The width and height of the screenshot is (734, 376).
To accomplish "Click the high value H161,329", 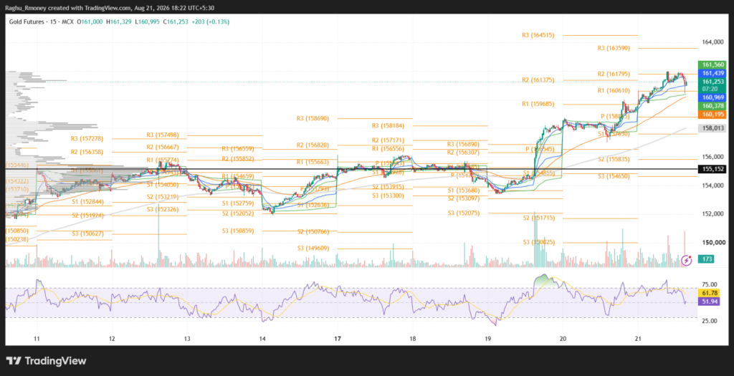I will tap(120, 21).
